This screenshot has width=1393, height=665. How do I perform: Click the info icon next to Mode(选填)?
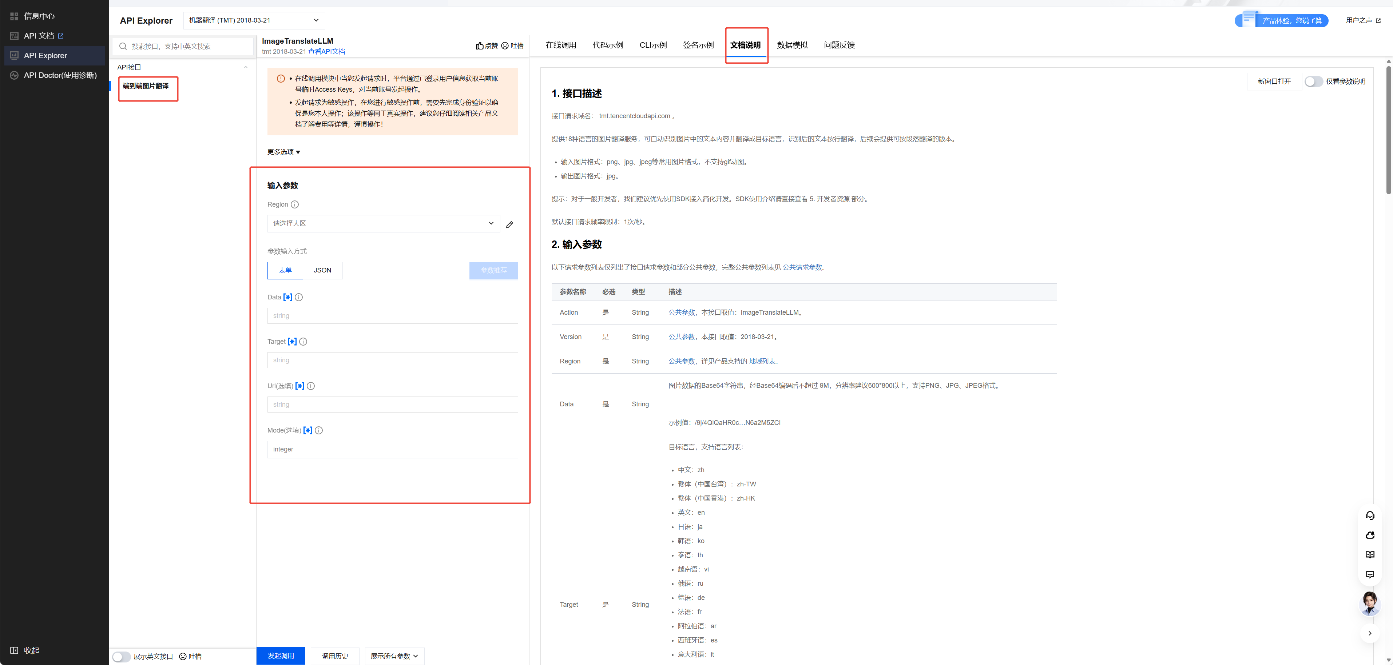click(x=319, y=430)
